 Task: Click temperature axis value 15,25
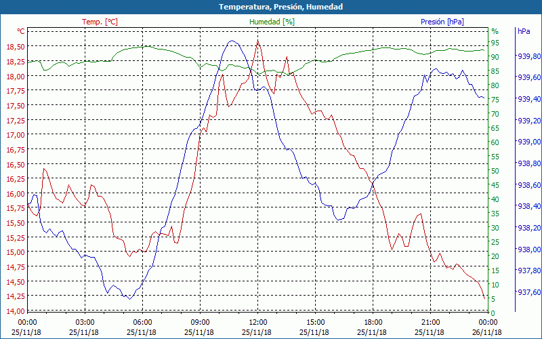point(15,238)
